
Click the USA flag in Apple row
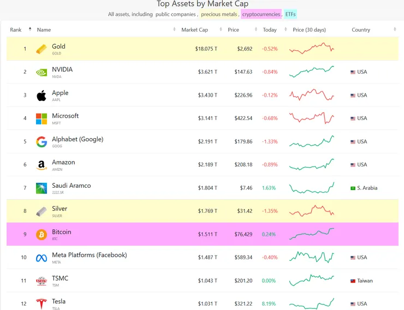tap(353, 96)
